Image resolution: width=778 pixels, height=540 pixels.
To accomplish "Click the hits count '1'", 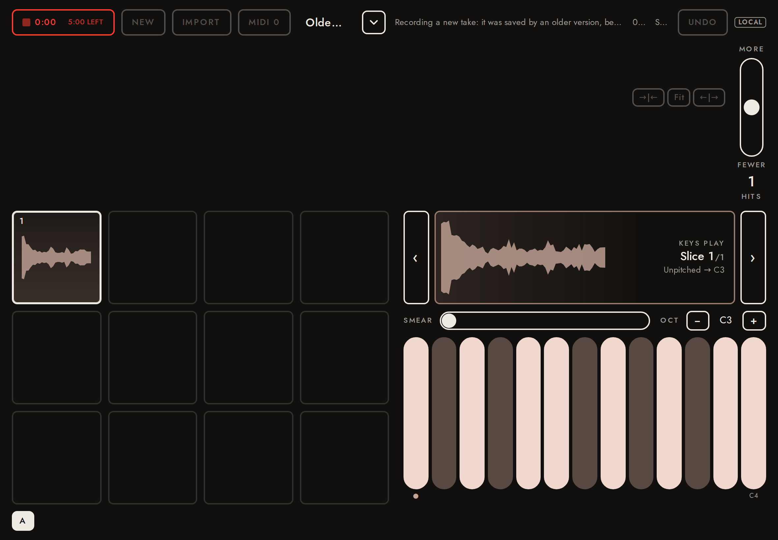I will 751,182.
